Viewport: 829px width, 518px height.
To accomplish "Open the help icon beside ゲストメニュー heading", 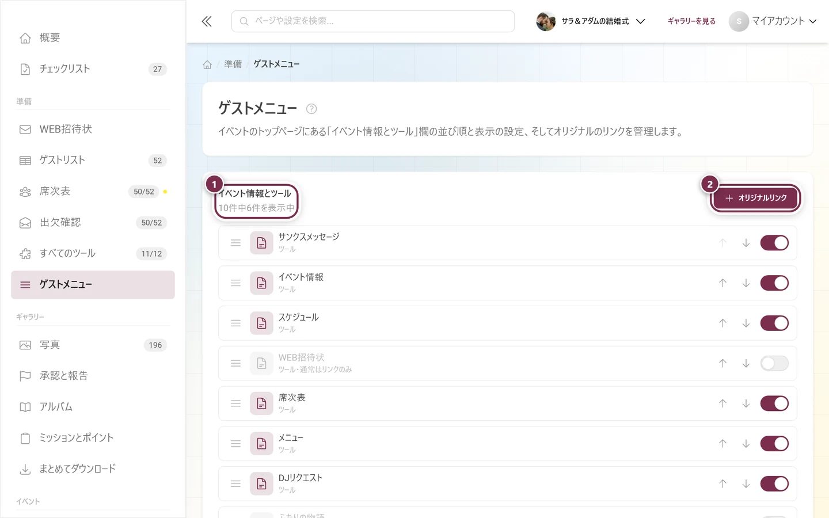I will (x=311, y=109).
